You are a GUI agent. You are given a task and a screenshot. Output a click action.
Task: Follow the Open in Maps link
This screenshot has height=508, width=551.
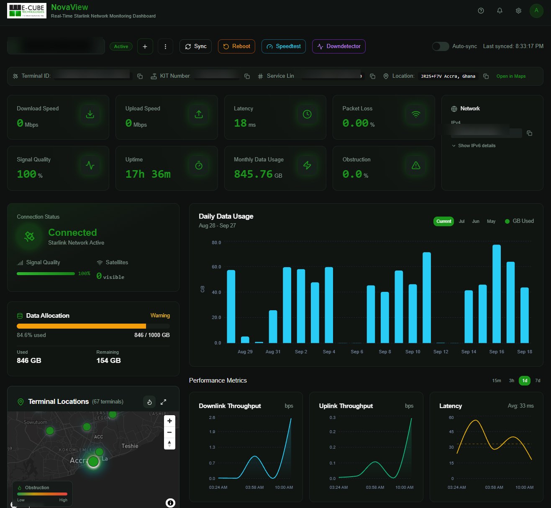click(511, 77)
